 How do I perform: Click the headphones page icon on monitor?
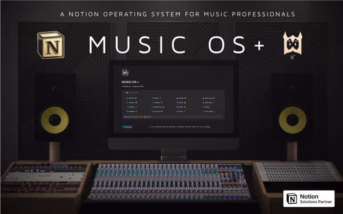125,72
